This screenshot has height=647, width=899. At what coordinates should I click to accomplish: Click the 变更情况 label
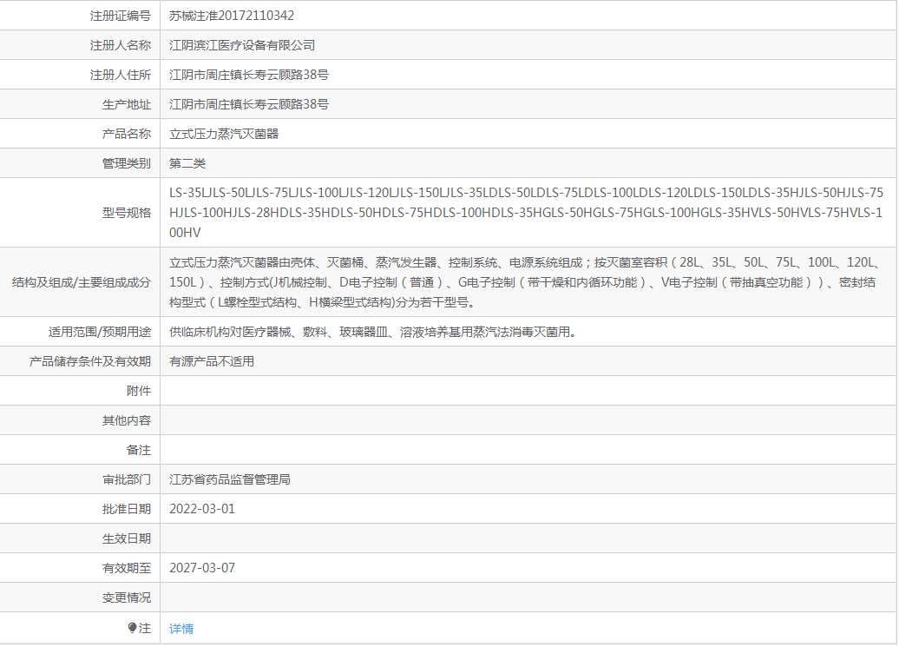click(127, 597)
